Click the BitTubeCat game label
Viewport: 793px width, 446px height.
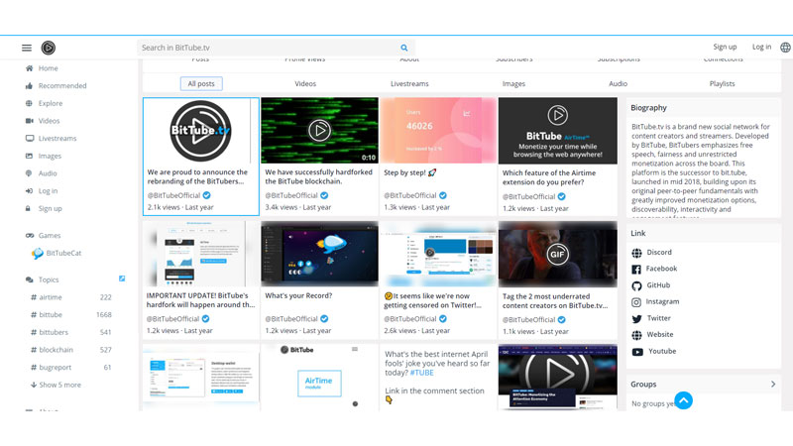click(x=63, y=253)
